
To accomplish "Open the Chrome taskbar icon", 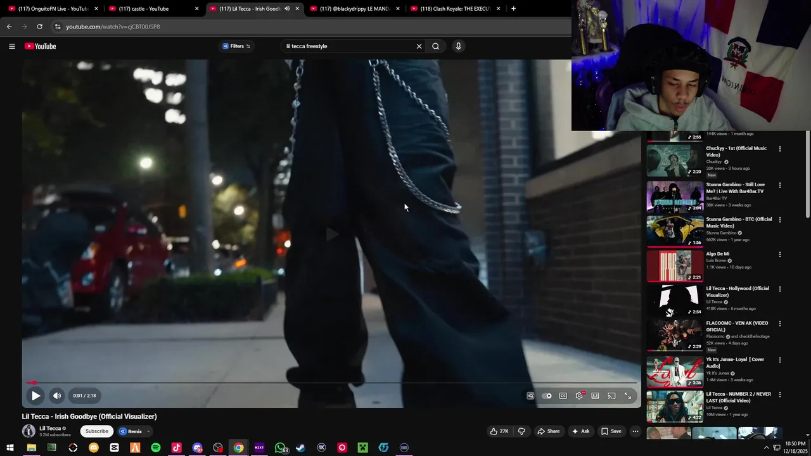I will [238, 448].
